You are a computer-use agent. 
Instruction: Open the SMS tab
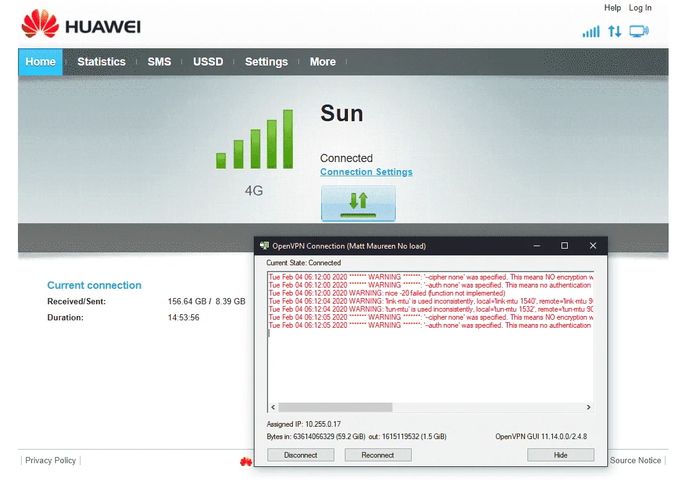point(159,62)
